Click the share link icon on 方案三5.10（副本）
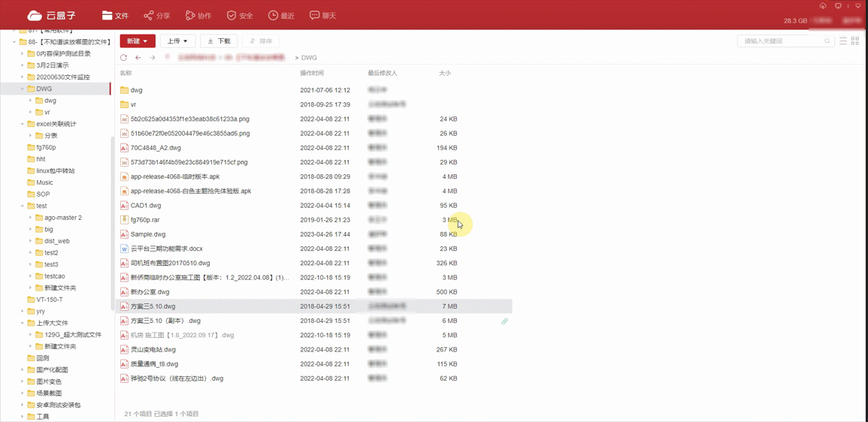This screenshot has width=868, height=422. coord(504,321)
